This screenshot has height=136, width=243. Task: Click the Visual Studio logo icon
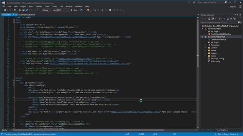(x=4, y=3)
